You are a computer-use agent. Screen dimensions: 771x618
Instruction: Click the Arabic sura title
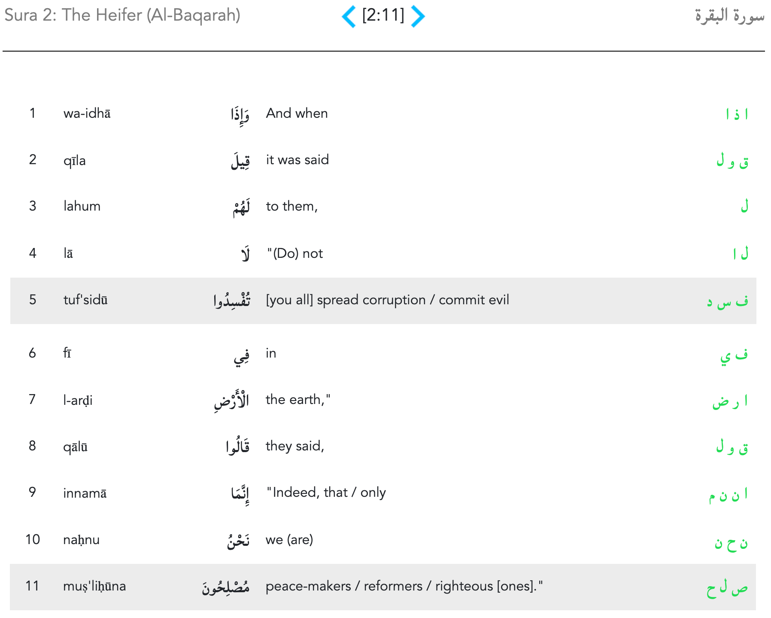[729, 15]
